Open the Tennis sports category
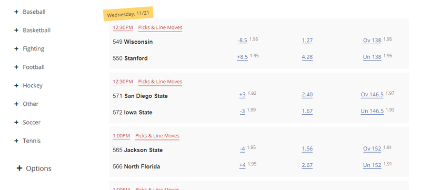The height and width of the screenshot is (190, 421). [x=32, y=141]
